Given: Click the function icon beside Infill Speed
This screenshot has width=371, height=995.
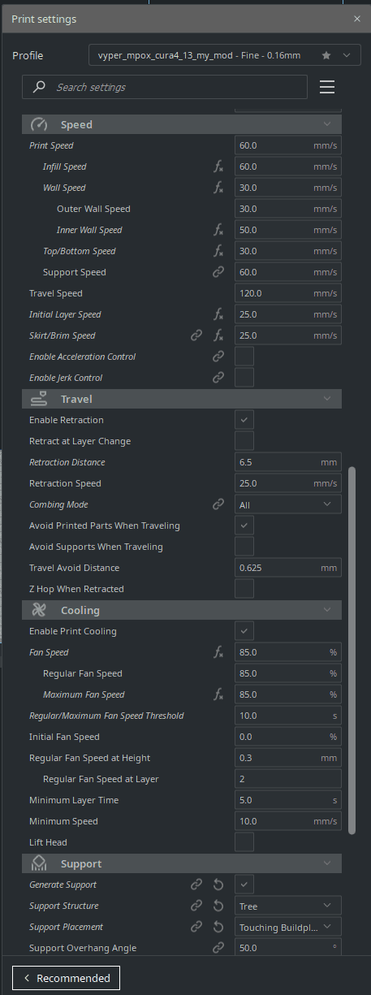Looking at the screenshot, I should click(x=218, y=167).
